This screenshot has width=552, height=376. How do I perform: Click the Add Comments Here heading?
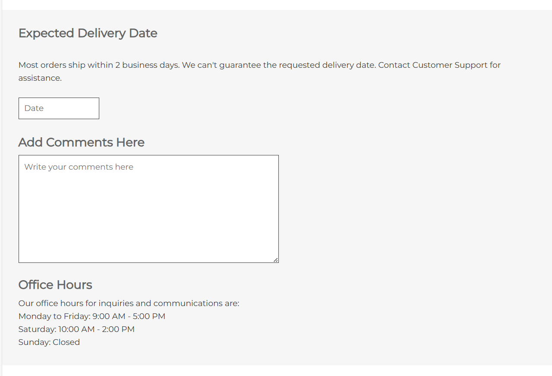pyautogui.click(x=81, y=142)
